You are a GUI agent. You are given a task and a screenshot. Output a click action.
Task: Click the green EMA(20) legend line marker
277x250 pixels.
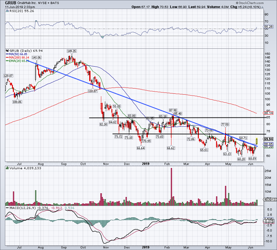coord(7,61)
